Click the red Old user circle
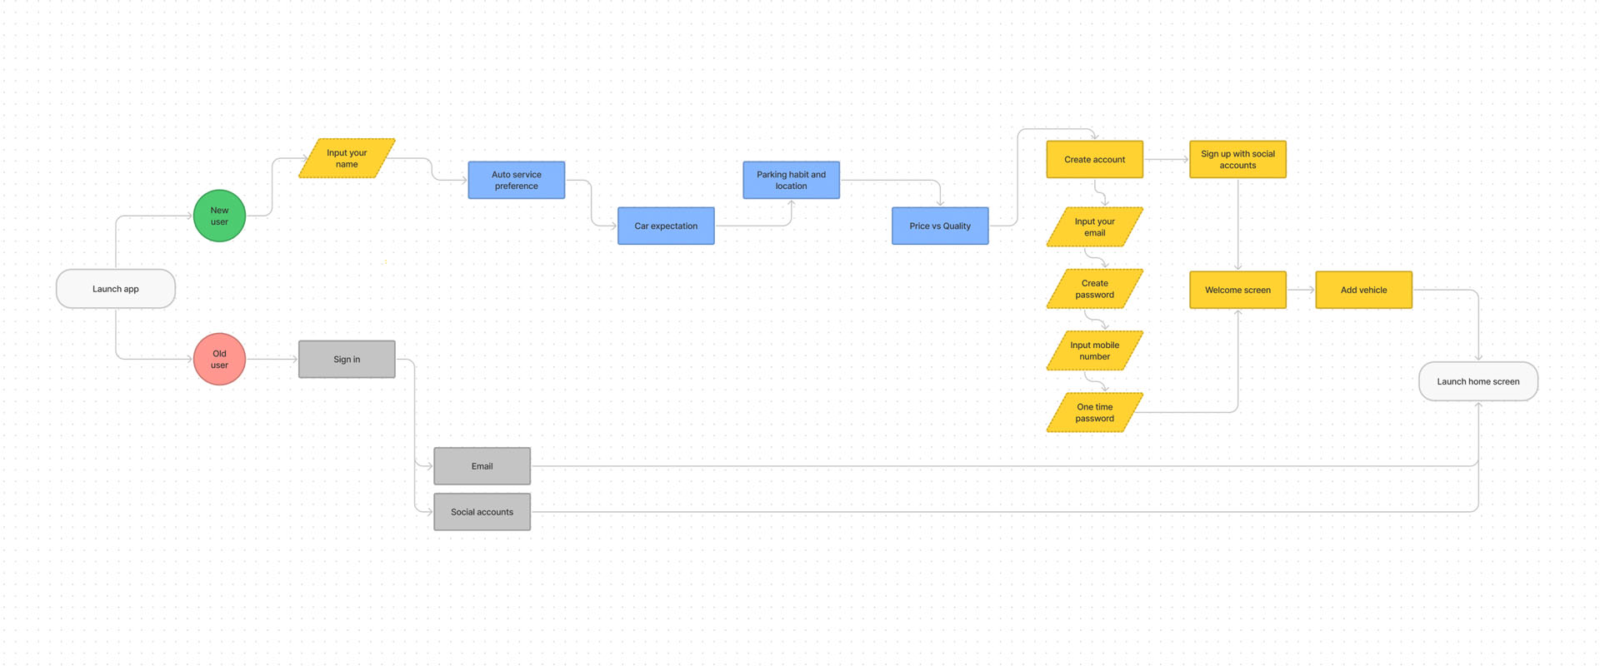The height and width of the screenshot is (666, 1600). point(219,359)
